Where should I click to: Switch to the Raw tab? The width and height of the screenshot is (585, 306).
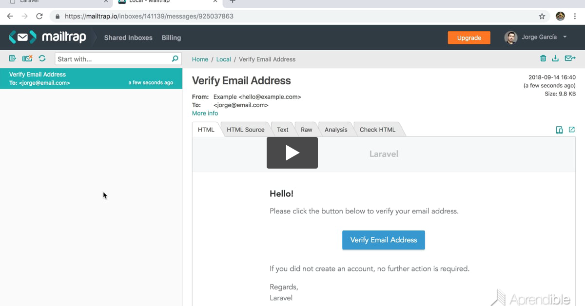(307, 130)
